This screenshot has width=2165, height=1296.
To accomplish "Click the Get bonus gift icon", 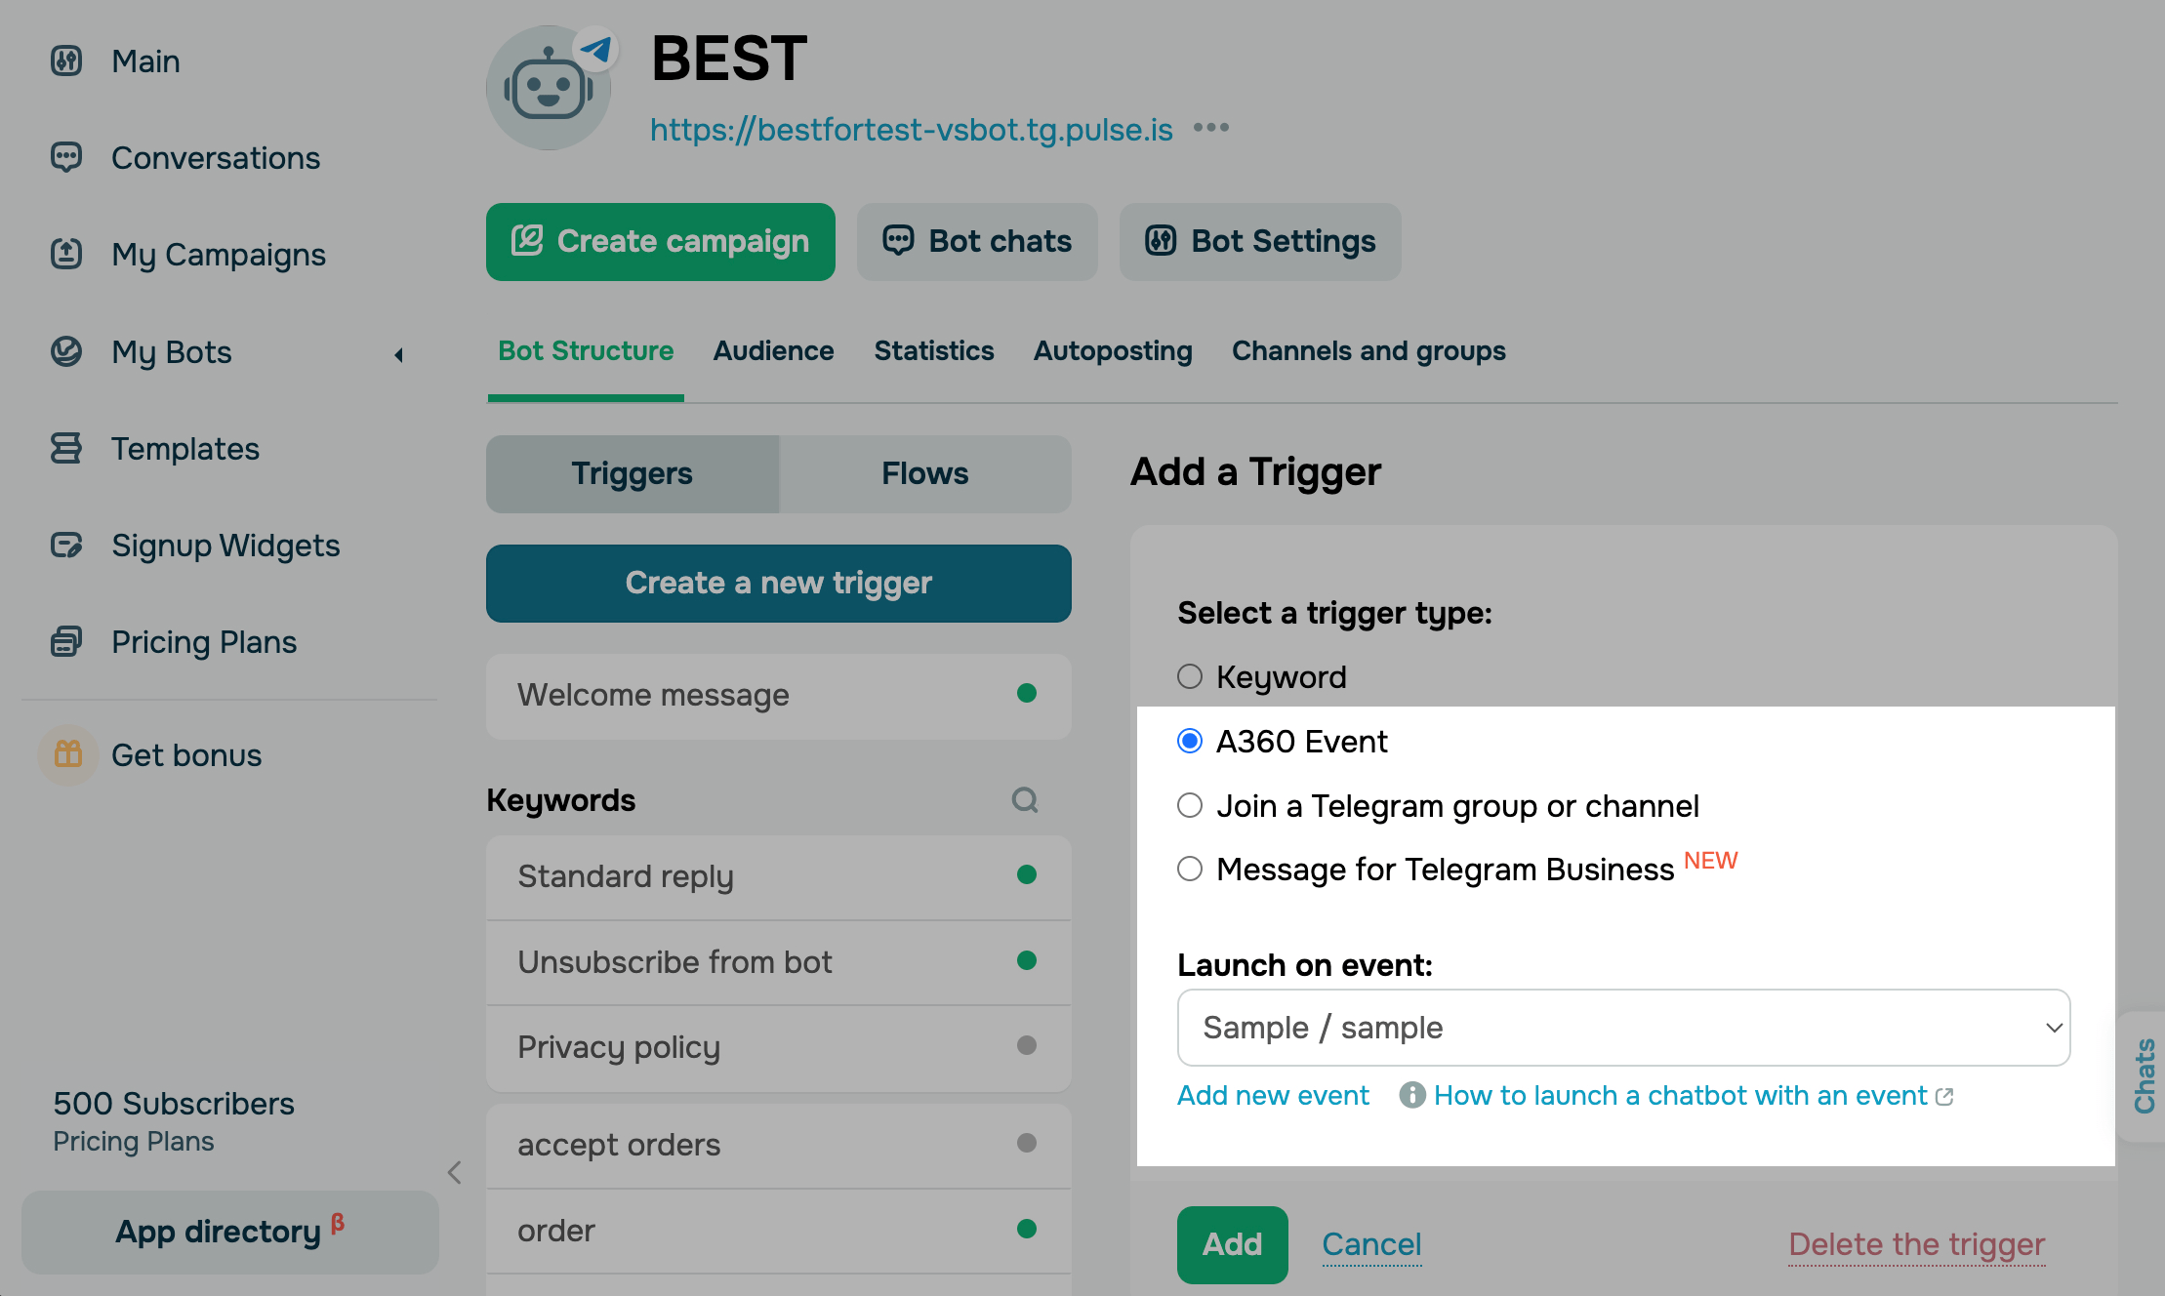I will (x=68, y=754).
